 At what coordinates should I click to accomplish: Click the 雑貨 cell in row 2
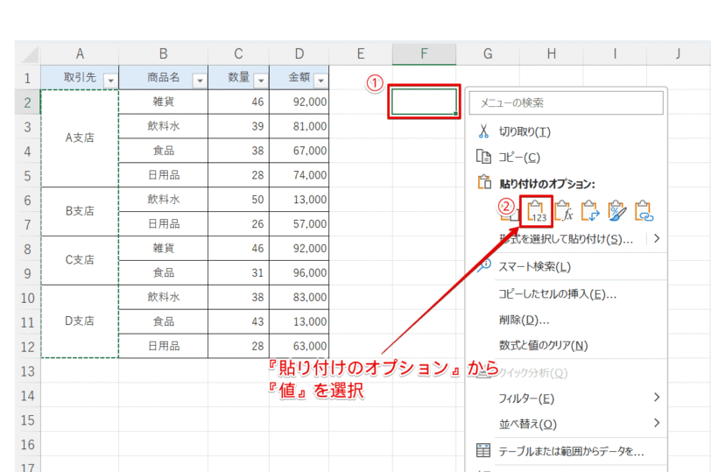point(163,102)
